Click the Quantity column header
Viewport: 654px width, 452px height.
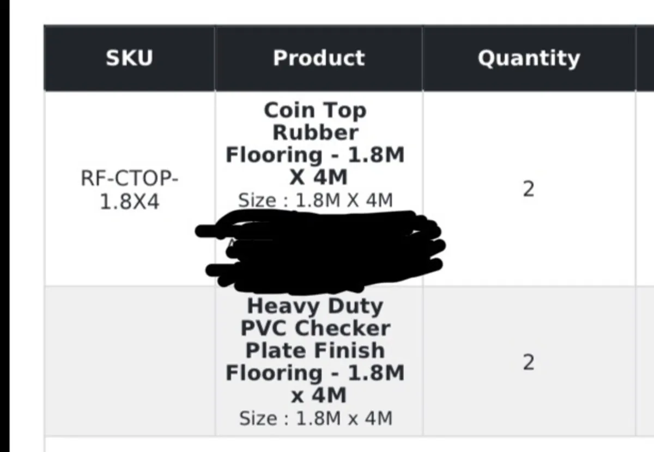tap(529, 58)
